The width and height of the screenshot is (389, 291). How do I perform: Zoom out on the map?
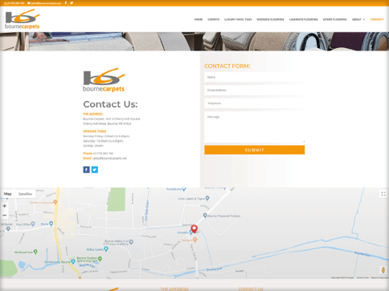pos(5,215)
